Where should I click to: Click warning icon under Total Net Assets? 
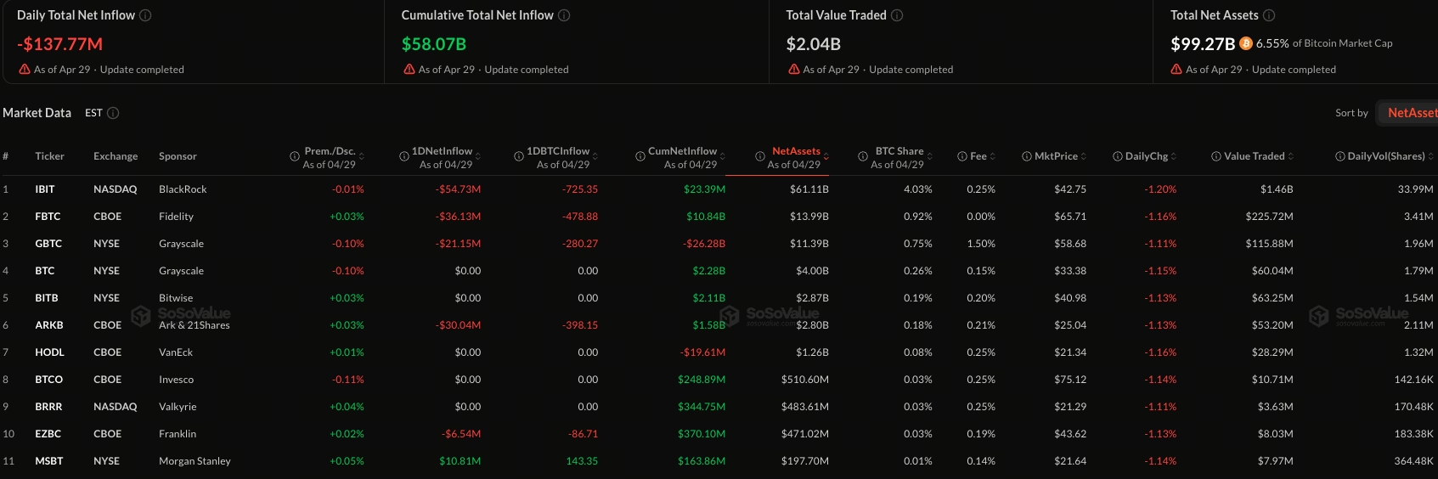coord(1176,70)
